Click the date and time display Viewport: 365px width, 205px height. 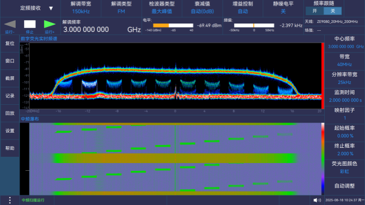(345, 200)
